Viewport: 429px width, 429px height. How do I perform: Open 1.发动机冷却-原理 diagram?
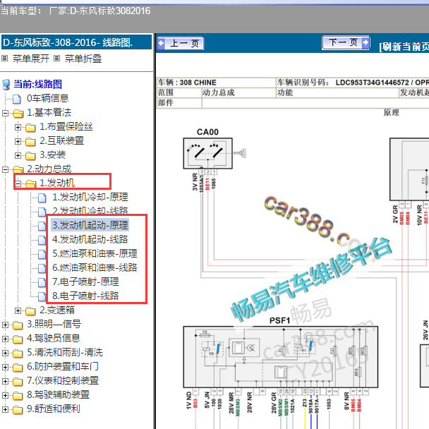[x=90, y=197]
